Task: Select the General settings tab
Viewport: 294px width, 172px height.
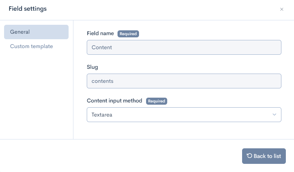Action: (36, 32)
